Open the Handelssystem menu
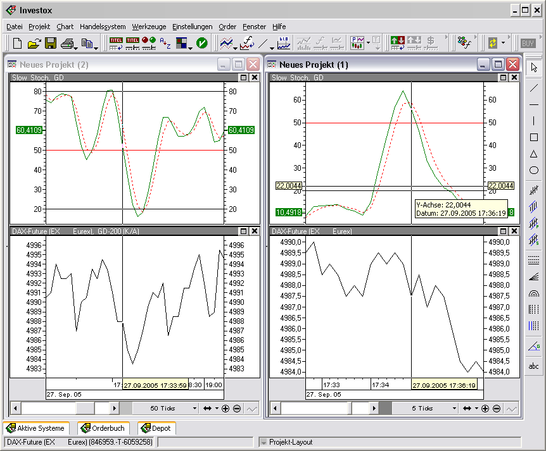The height and width of the screenshot is (451, 546). click(x=103, y=27)
